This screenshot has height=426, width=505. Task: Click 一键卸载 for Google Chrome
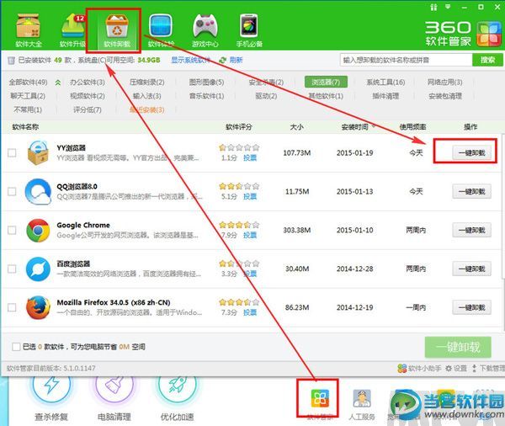click(472, 230)
